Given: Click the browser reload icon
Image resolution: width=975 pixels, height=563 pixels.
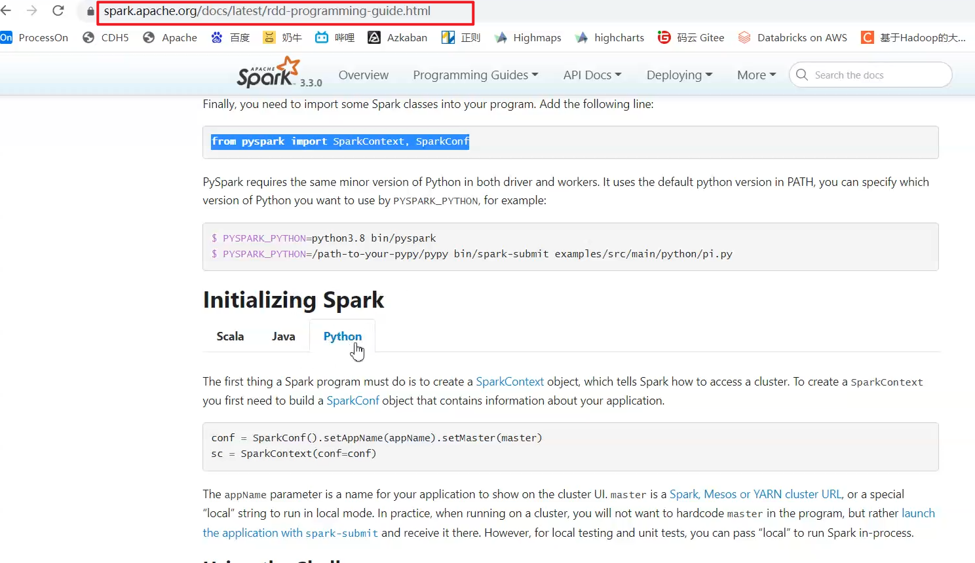Looking at the screenshot, I should [x=58, y=10].
